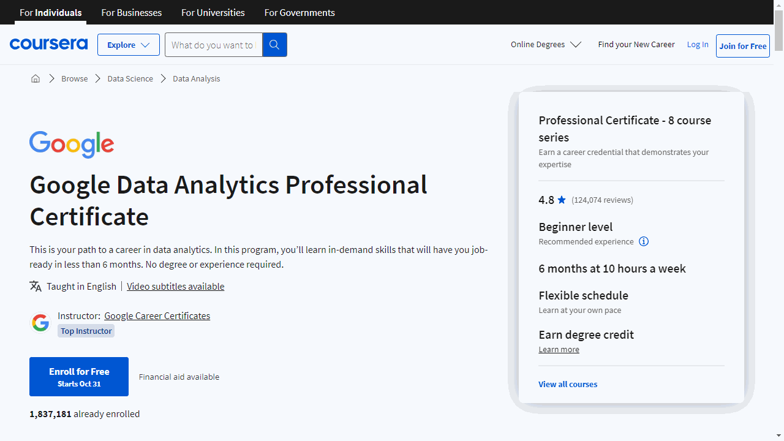The image size is (784, 441).
Task: Click the search magnifying glass icon
Action: point(274,44)
